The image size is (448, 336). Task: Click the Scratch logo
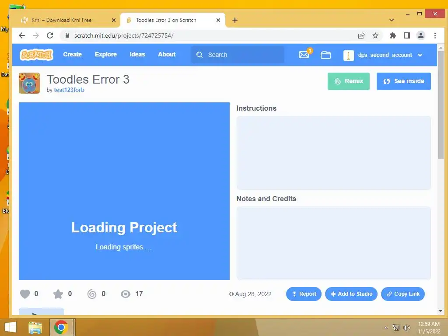36,55
